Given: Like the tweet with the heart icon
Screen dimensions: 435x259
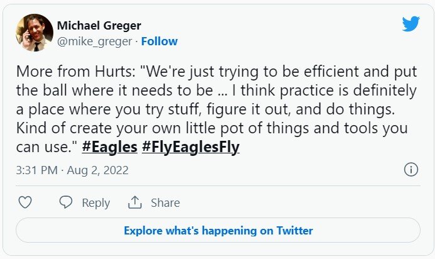Looking at the screenshot, I should pyautogui.click(x=25, y=202).
